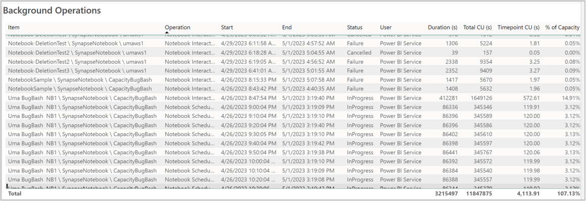Click the sort arrow under Operation header
Screen dimensions: 587x202
pos(167,32)
